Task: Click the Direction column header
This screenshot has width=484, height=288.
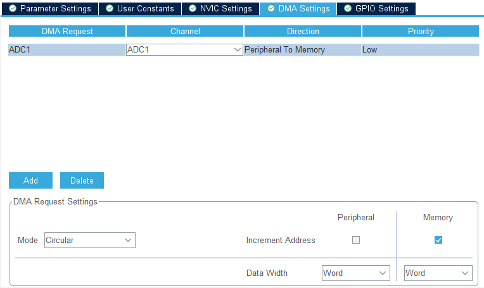Action: [x=303, y=31]
